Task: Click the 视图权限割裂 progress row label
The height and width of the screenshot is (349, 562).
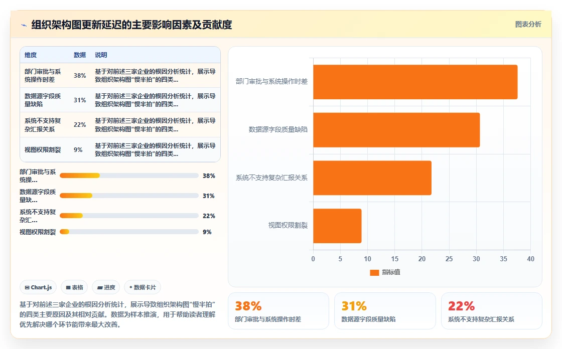Action: (38, 232)
